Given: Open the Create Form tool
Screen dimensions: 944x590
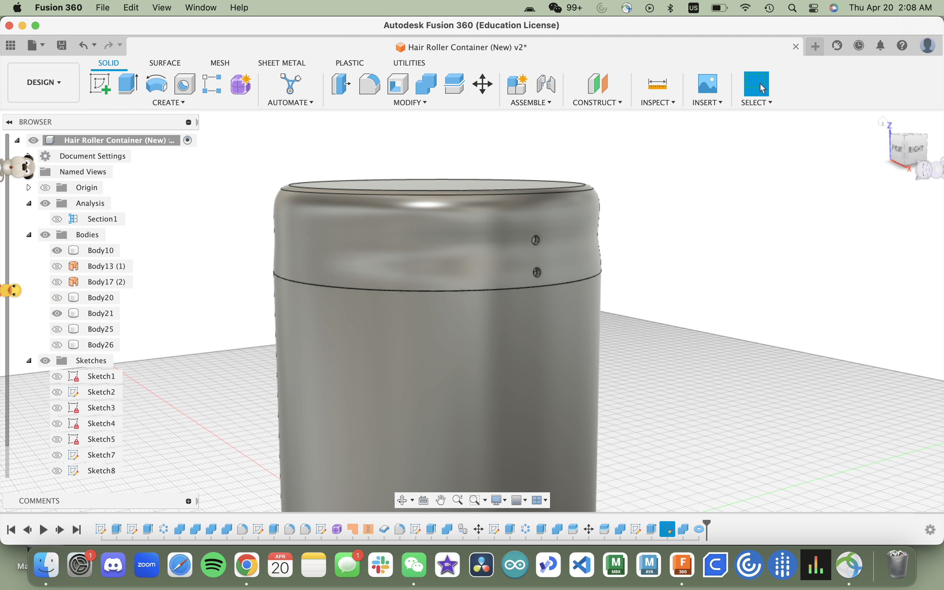Looking at the screenshot, I should [x=241, y=83].
